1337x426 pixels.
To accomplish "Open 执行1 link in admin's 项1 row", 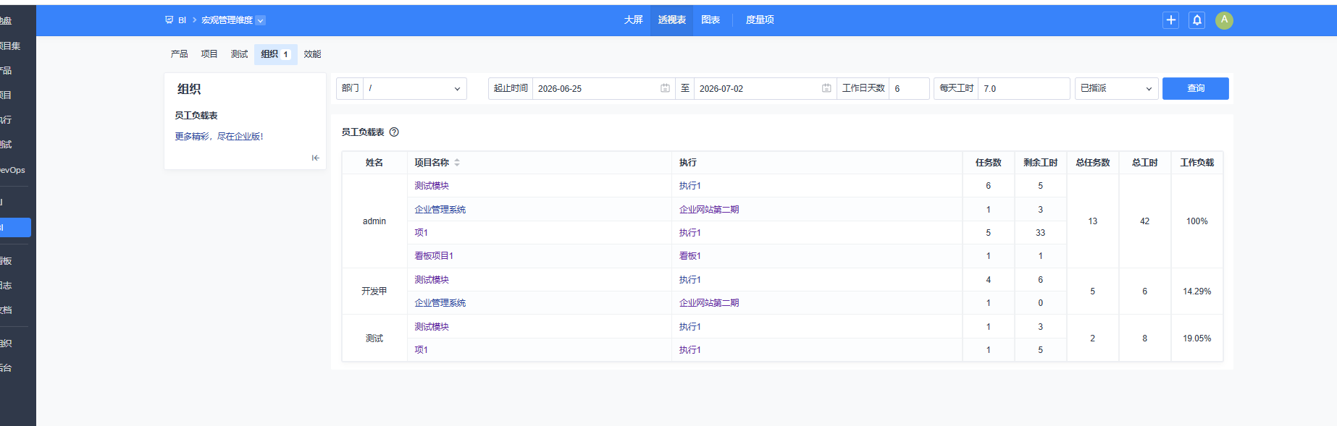I will [x=690, y=233].
